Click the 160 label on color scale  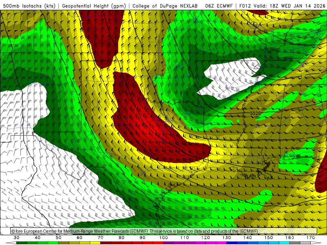tap(290, 238)
